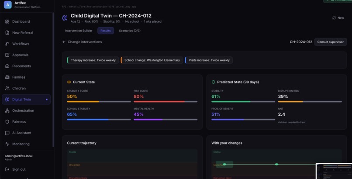Viewport: 352px width, 179px height.
Task: Click admin@artifex.local account label
Action: tap(19, 156)
